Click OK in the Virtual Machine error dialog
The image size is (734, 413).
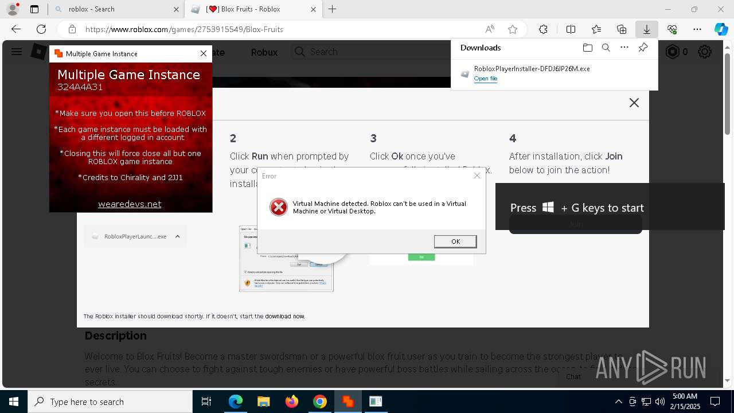point(455,241)
